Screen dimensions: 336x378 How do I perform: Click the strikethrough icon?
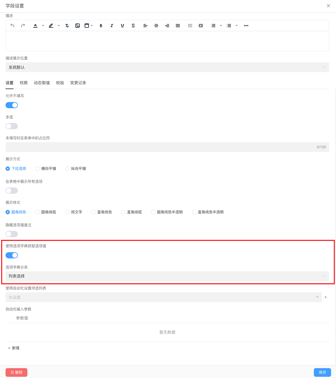pos(133,26)
